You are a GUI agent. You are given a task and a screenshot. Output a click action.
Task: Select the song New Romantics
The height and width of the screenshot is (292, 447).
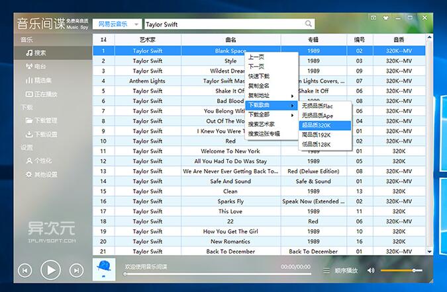pos(230,241)
